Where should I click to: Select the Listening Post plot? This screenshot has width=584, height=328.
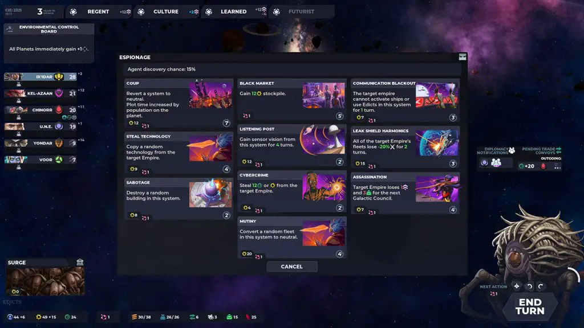tap(292, 146)
